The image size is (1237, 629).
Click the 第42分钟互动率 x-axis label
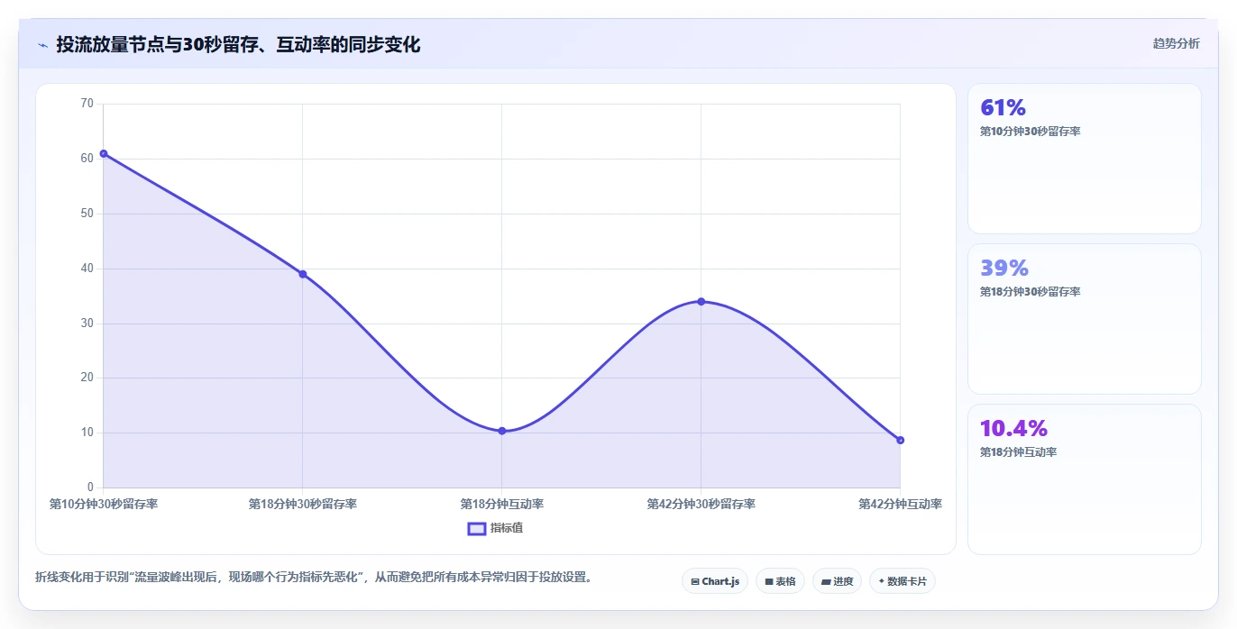click(x=900, y=505)
